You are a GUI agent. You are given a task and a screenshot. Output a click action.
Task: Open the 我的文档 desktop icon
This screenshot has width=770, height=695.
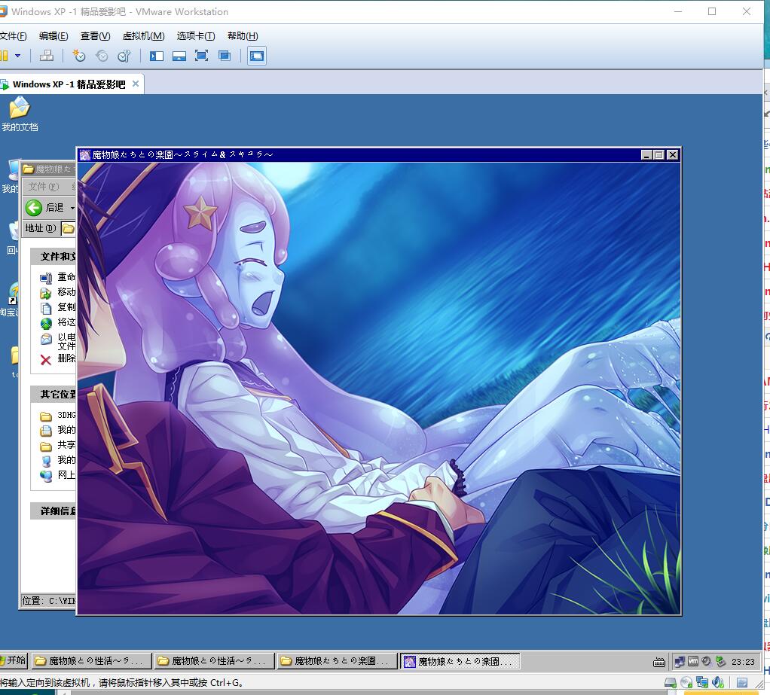tap(20, 109)
